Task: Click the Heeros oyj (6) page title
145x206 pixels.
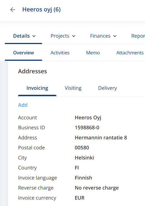Action: point(41,9)
